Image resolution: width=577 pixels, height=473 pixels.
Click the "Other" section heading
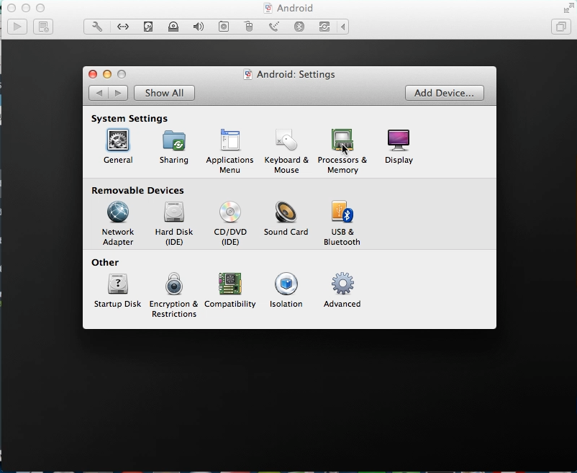(x=105, y=263)
